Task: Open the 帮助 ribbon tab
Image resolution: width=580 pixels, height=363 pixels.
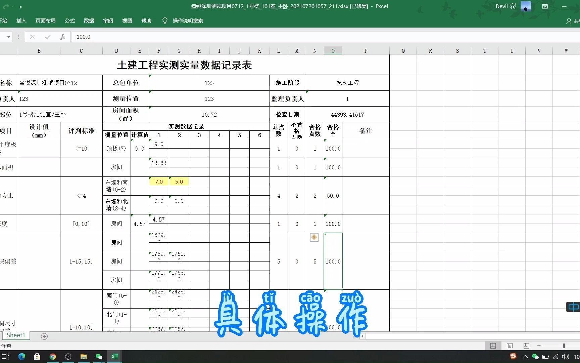Action: click(146, 21)
